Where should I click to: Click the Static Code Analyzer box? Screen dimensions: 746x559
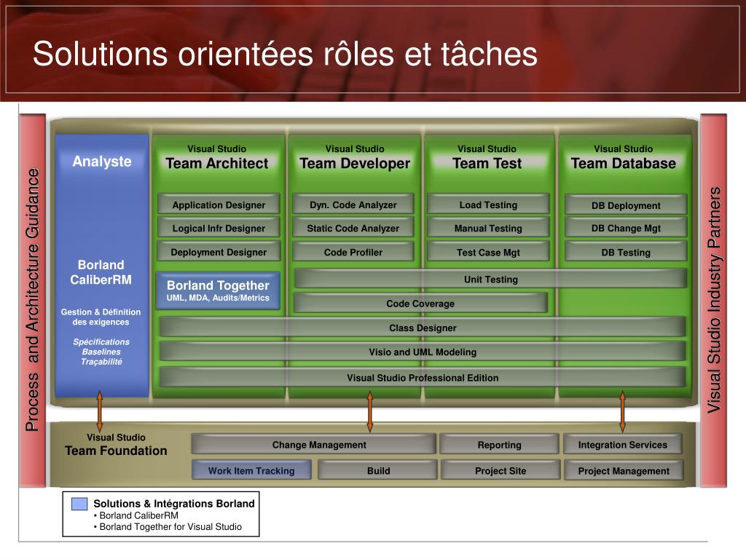click(353, 228)
